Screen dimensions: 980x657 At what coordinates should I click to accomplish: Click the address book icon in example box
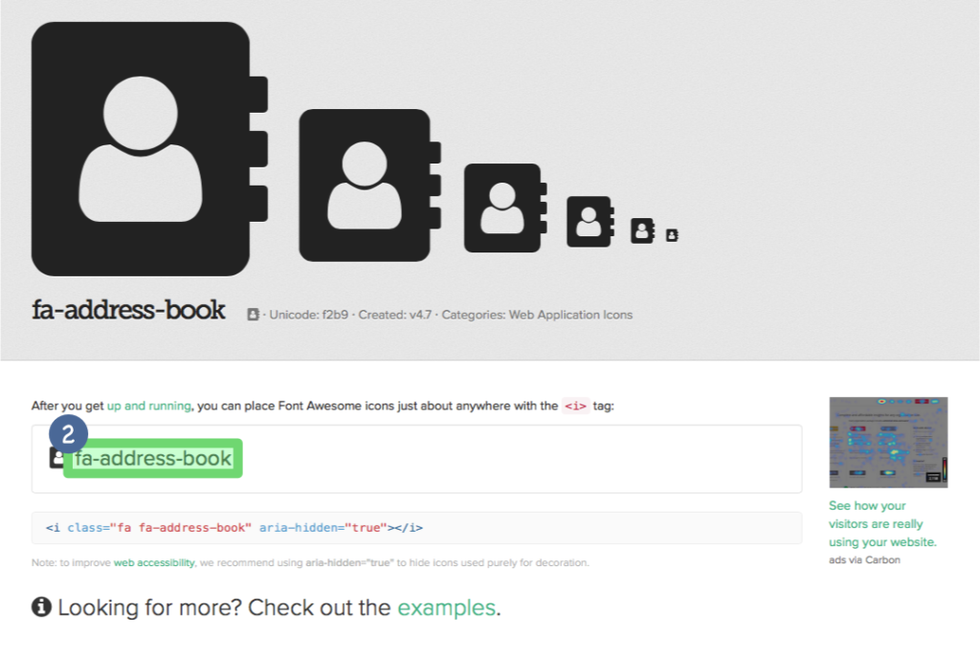56,458
